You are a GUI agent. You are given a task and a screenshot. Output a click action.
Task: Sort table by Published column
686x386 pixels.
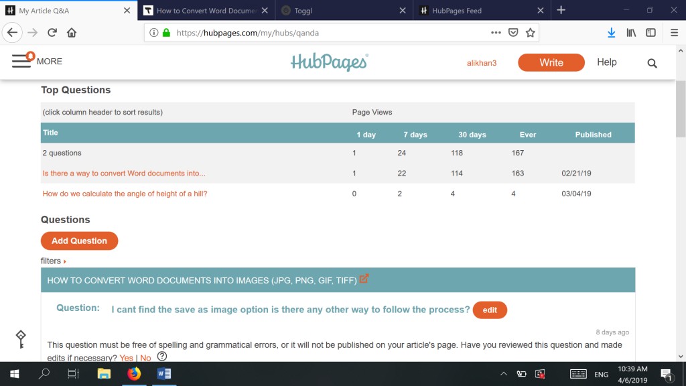(x=594, y=135)
